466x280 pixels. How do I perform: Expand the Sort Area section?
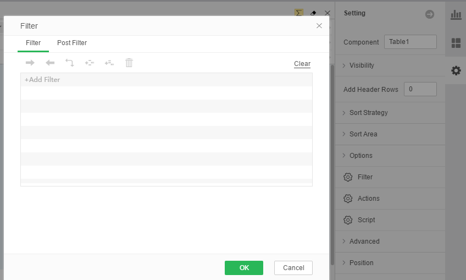click(x=363, y=134)
